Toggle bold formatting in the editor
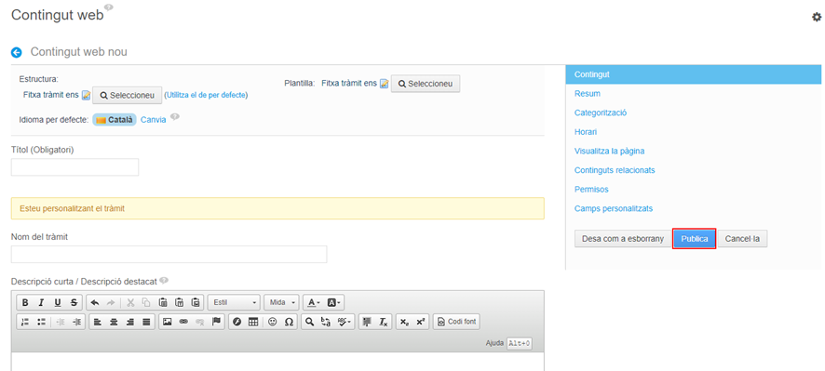This screenshot has width=825, height=371. pos(25,303)
